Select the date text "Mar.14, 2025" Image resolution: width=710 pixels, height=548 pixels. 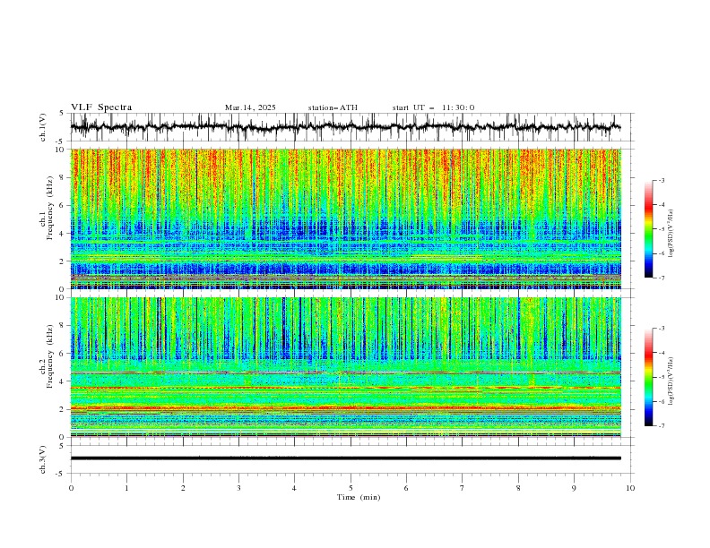[x=250, y=107]
